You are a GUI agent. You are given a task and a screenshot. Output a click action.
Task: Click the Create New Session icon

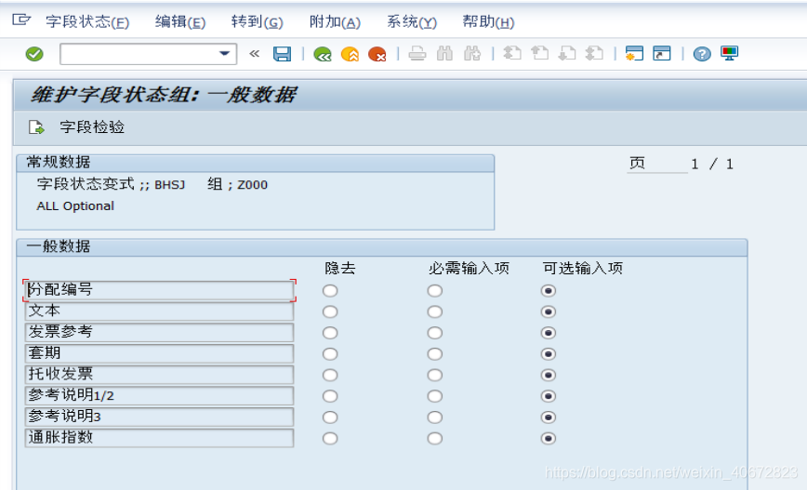634,54
